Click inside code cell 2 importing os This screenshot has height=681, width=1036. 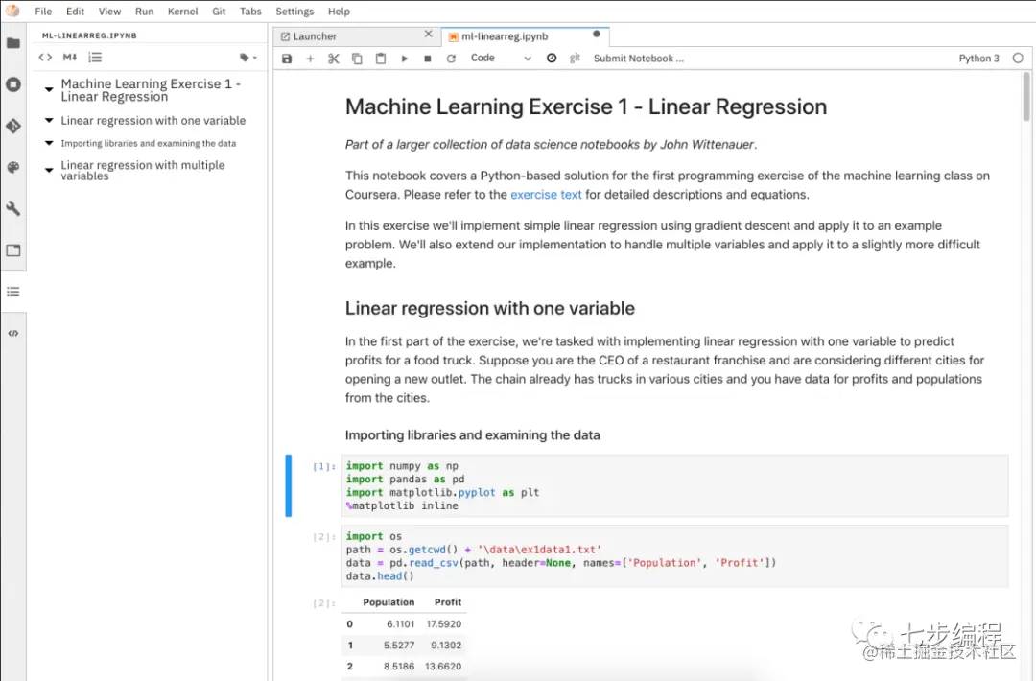point(674,556)
